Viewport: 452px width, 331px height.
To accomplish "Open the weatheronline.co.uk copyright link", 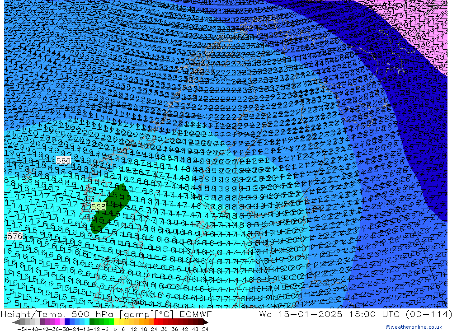I will tap(414, 327).
